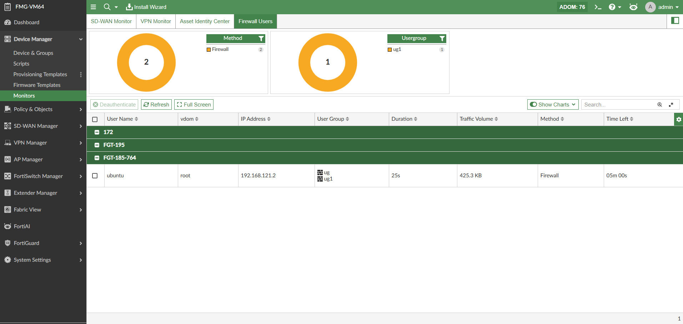Image resolution: width=683 pixels, height=324 pixels.
Task: Toggle the side panel layout icon
Action: tap(675, 21)
